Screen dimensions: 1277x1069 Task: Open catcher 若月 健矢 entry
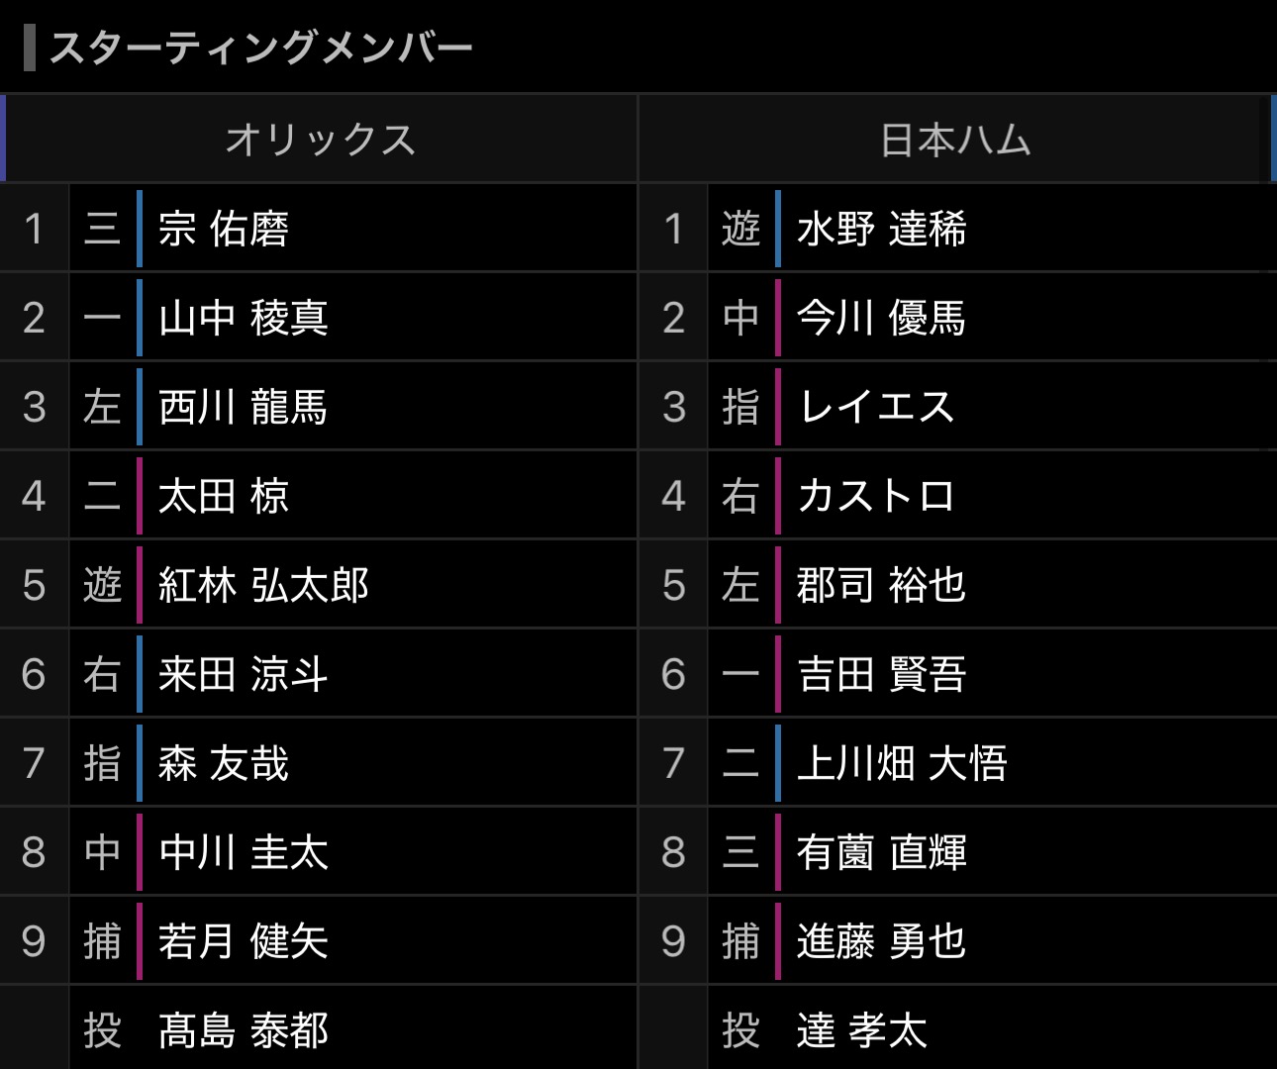tap(243, 941)
